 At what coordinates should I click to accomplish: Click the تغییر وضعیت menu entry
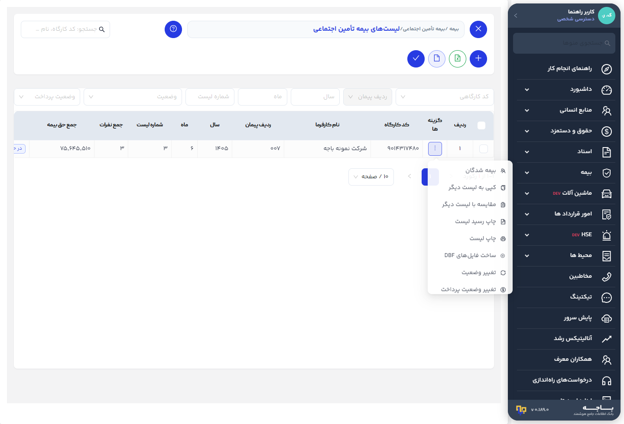pos(470,273)
